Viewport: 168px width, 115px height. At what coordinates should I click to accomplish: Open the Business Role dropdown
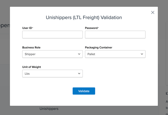point(52,54)
